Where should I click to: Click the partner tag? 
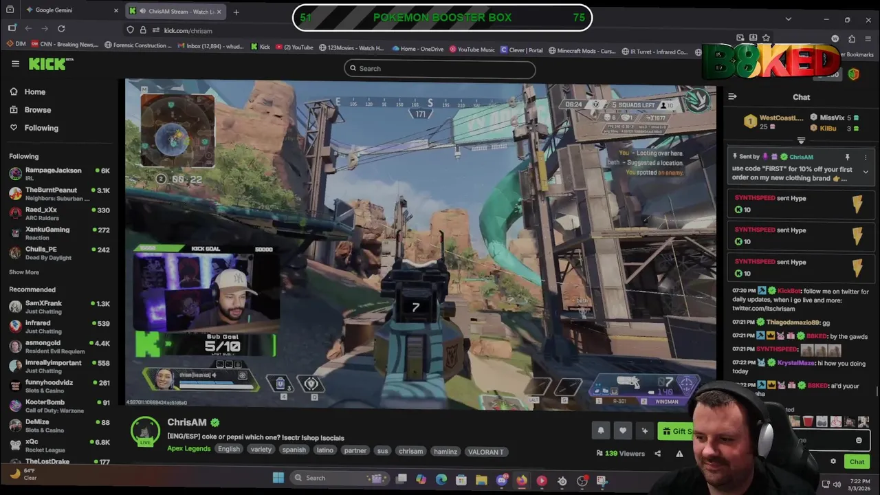click(355, 450)
